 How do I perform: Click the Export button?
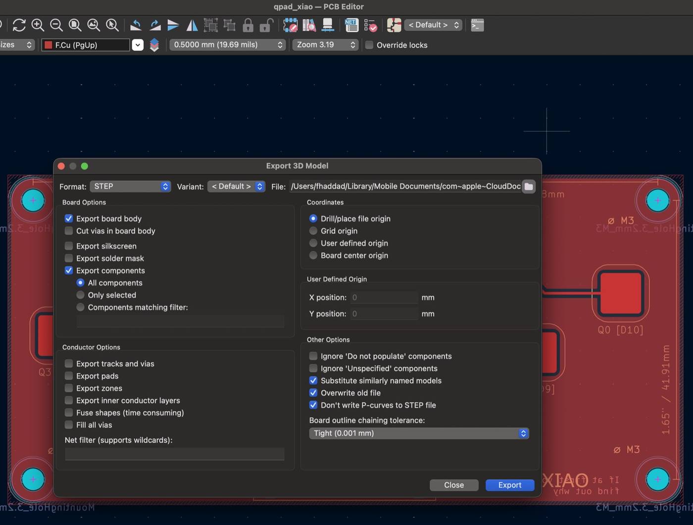click(x=510, y=485)
